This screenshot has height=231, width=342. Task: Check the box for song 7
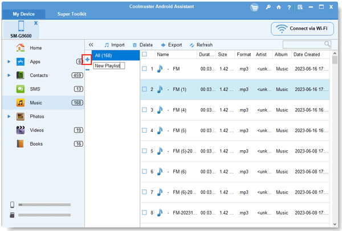144,192
